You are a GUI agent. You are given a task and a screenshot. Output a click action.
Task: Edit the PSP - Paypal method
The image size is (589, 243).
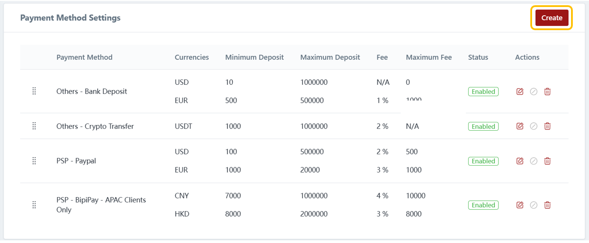click(520, 161)
